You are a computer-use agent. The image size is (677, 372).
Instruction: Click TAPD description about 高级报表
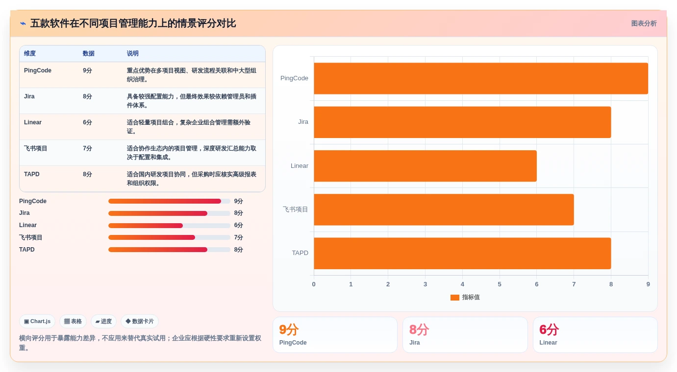pyautogui.click(x=192, y=179)
